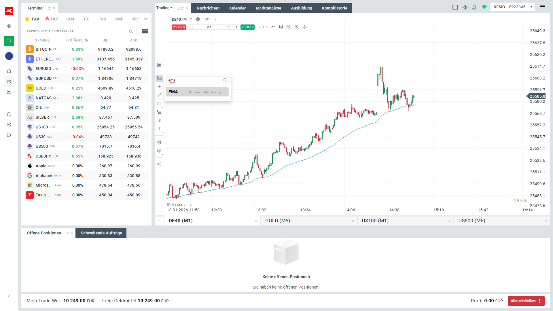Switch market watch to grid view
This screenshot has height=311, width=553.
(145, 31)
